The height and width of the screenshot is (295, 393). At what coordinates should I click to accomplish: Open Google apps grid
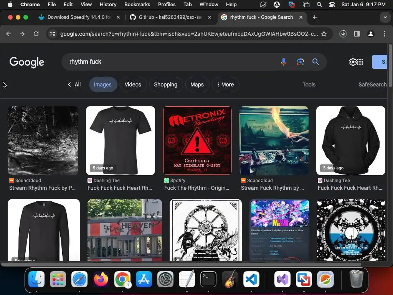(x=360, y=62)
